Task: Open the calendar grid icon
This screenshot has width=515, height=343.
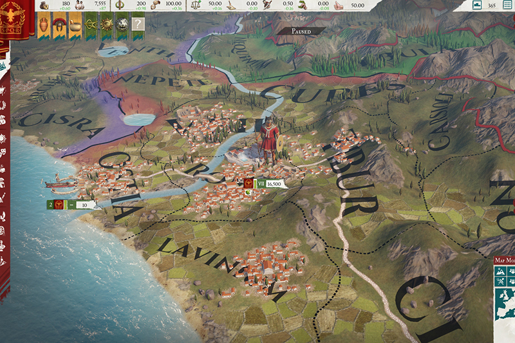Action: point(507,5)
